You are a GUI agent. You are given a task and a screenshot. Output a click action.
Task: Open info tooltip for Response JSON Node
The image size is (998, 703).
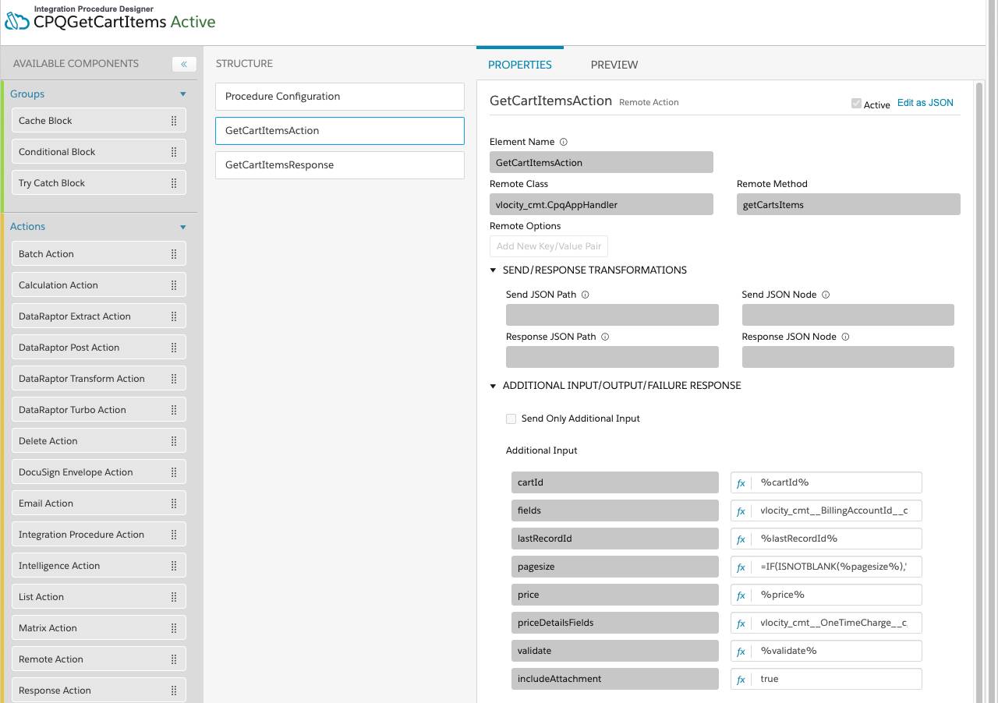pyautogui.click(x=845, y=337)
